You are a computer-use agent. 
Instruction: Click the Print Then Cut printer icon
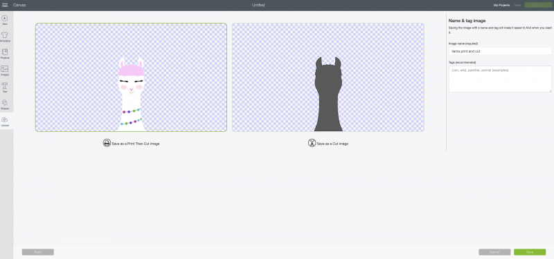[x=107, y=143]
